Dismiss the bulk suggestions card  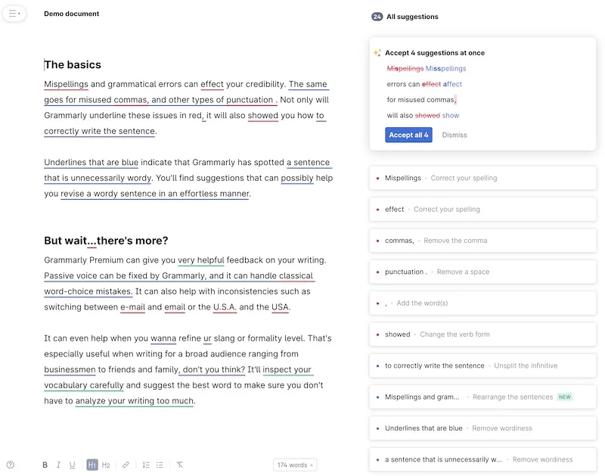pyautogui.click(x=455, y=135)
